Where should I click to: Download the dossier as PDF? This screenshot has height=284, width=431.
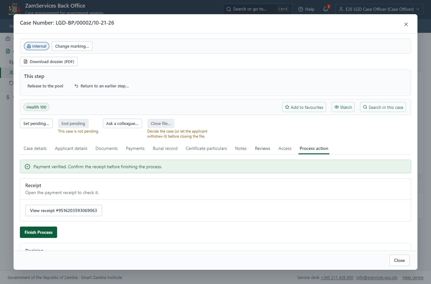click(x=49, y=62)
